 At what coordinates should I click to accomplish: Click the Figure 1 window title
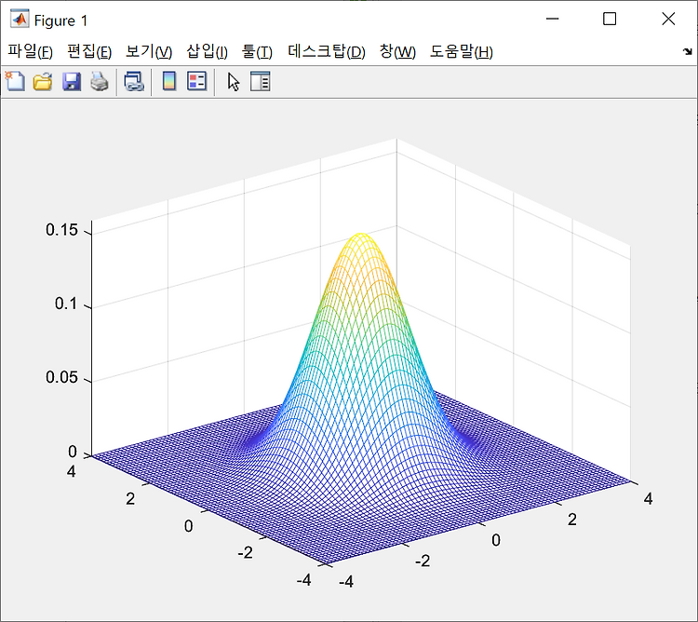61,20
